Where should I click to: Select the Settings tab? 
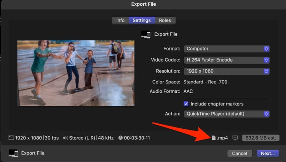coord(142,20)
